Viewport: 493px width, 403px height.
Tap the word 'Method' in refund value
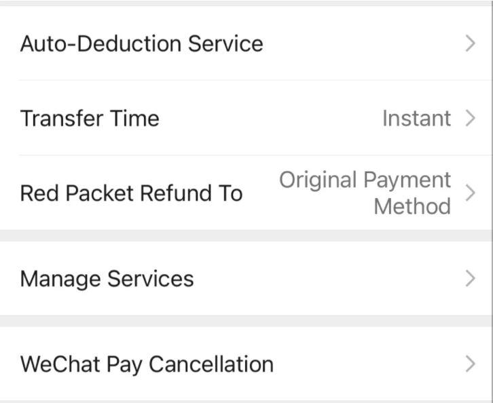coord(412,206)
